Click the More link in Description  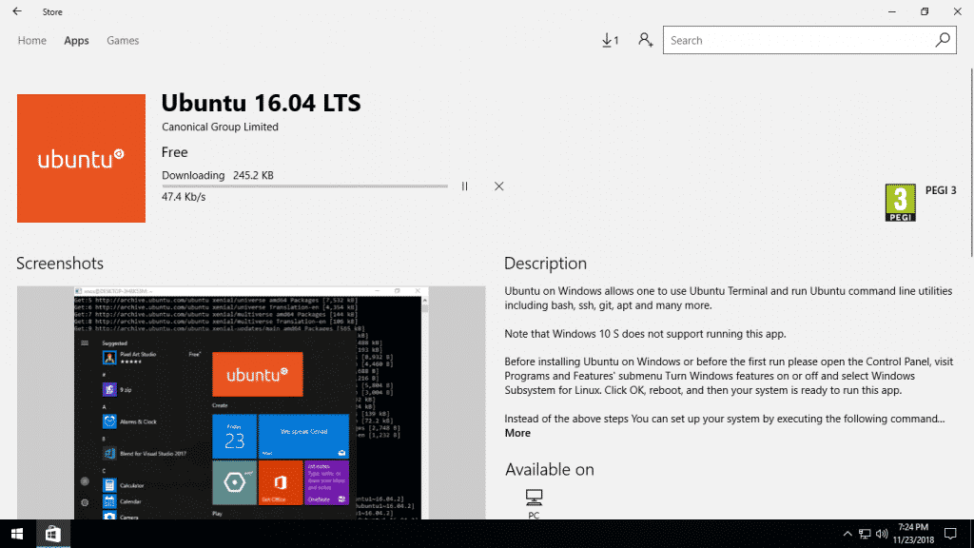tap(516, 433)
